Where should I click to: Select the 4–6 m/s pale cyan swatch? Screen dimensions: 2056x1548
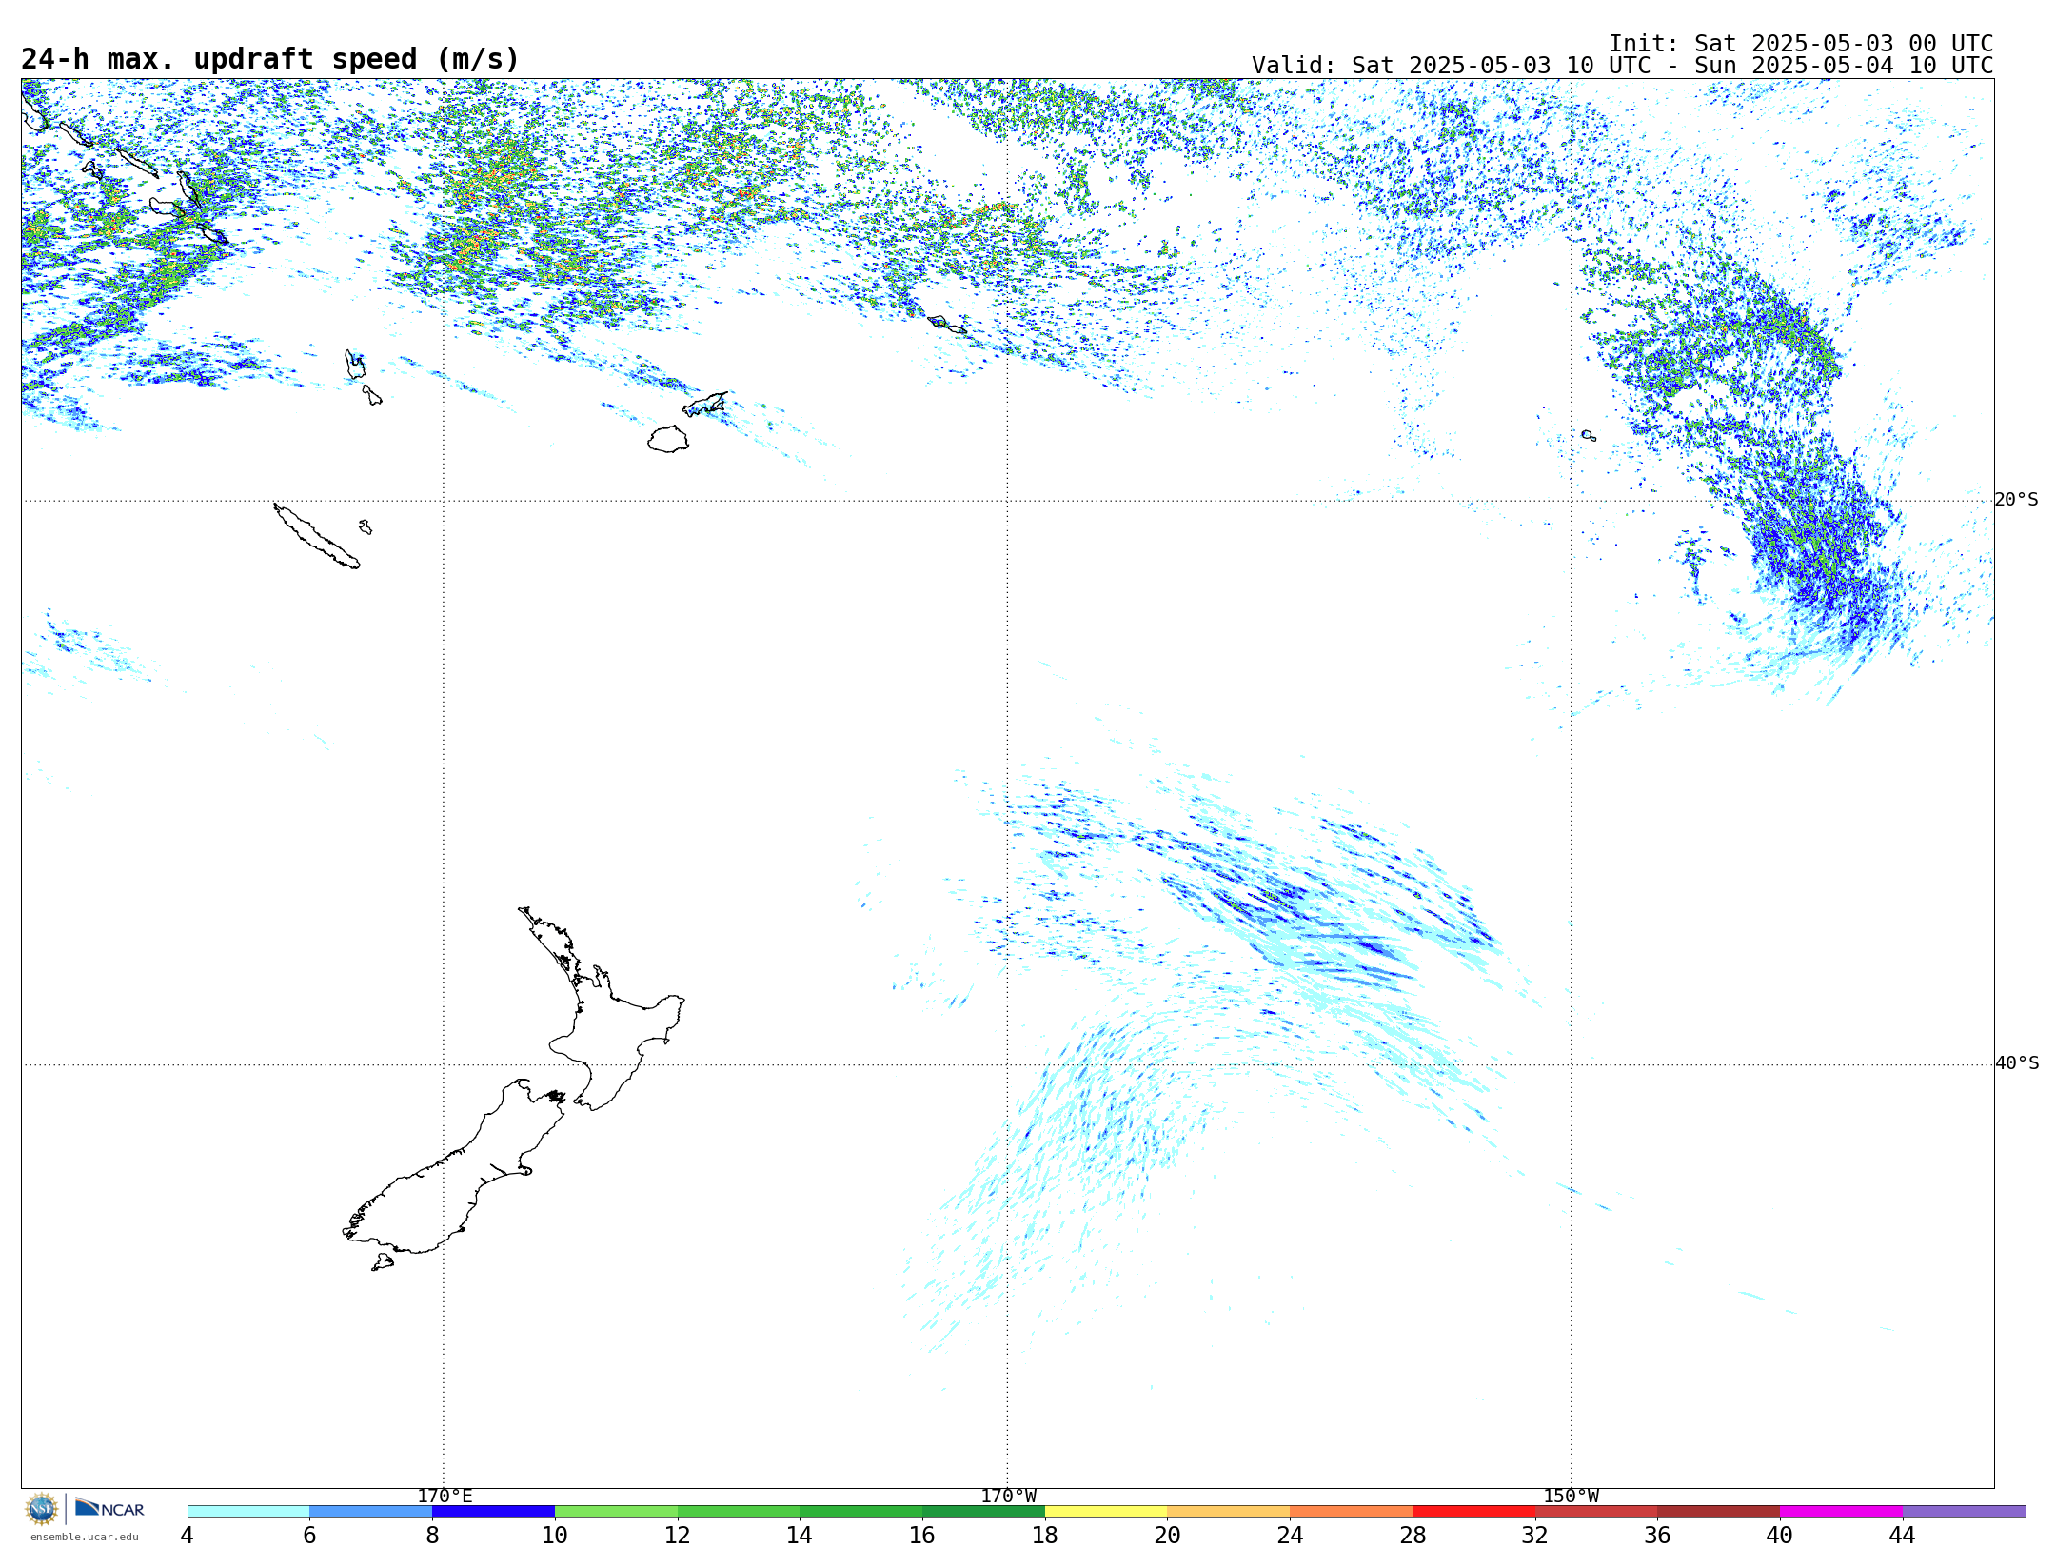(248, 1512)
